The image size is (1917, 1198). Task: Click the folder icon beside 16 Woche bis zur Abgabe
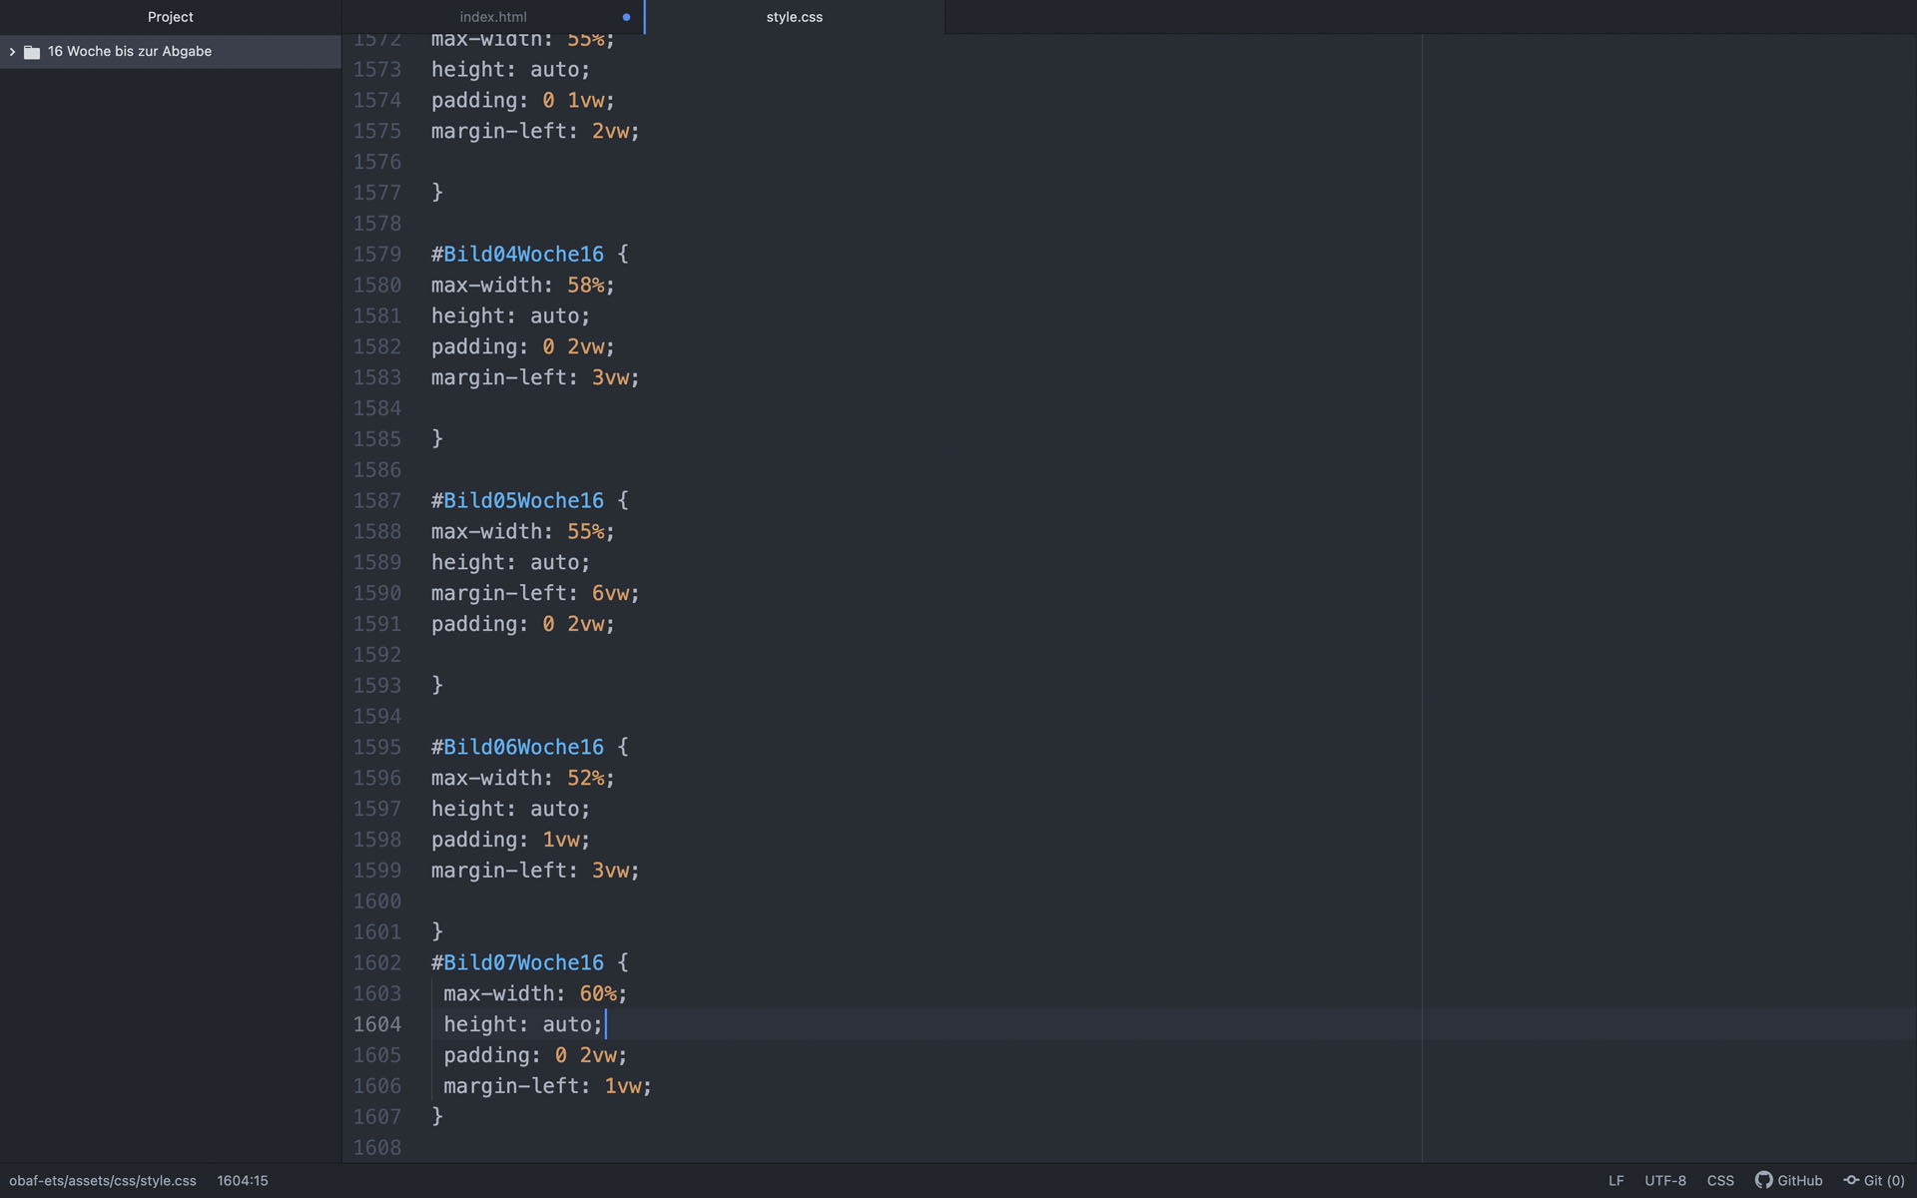click(32, 52)
